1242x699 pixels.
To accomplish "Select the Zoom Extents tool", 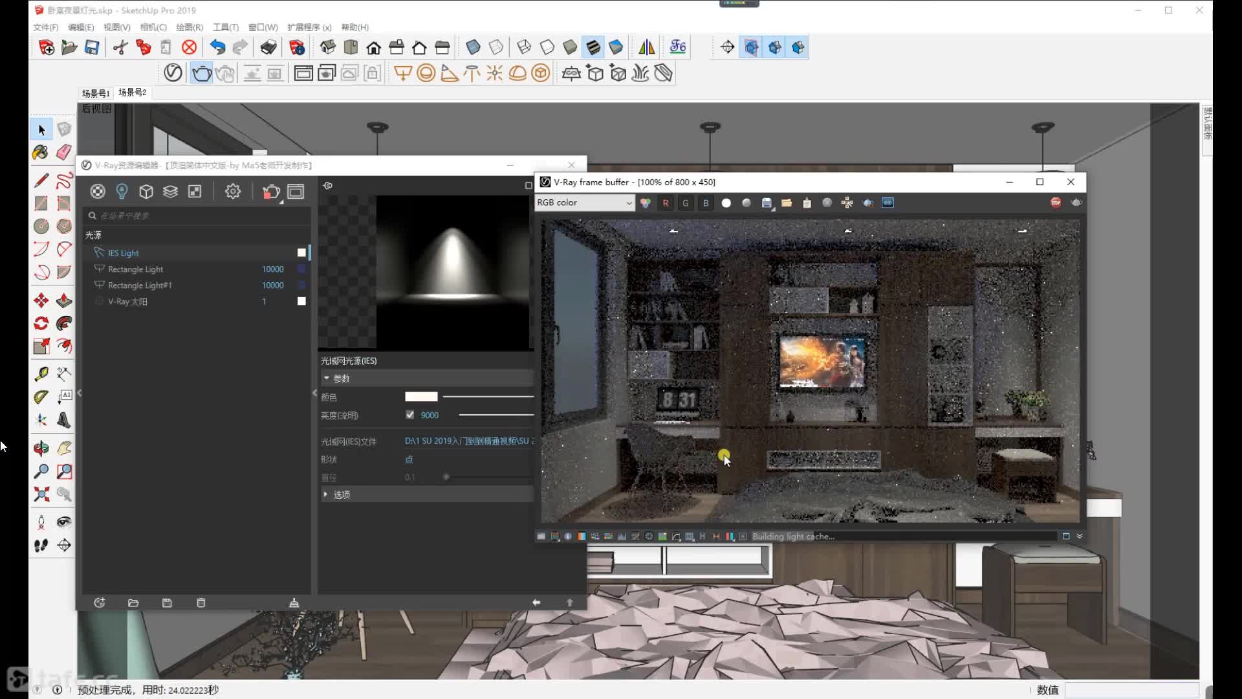I will (41, 494).
